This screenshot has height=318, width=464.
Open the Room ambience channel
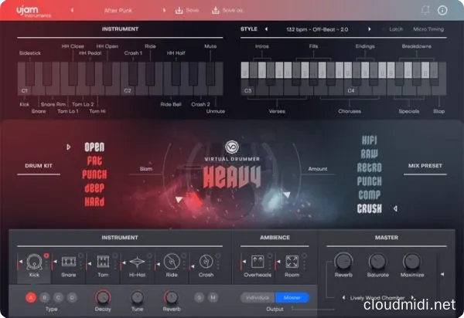(293, 263)
